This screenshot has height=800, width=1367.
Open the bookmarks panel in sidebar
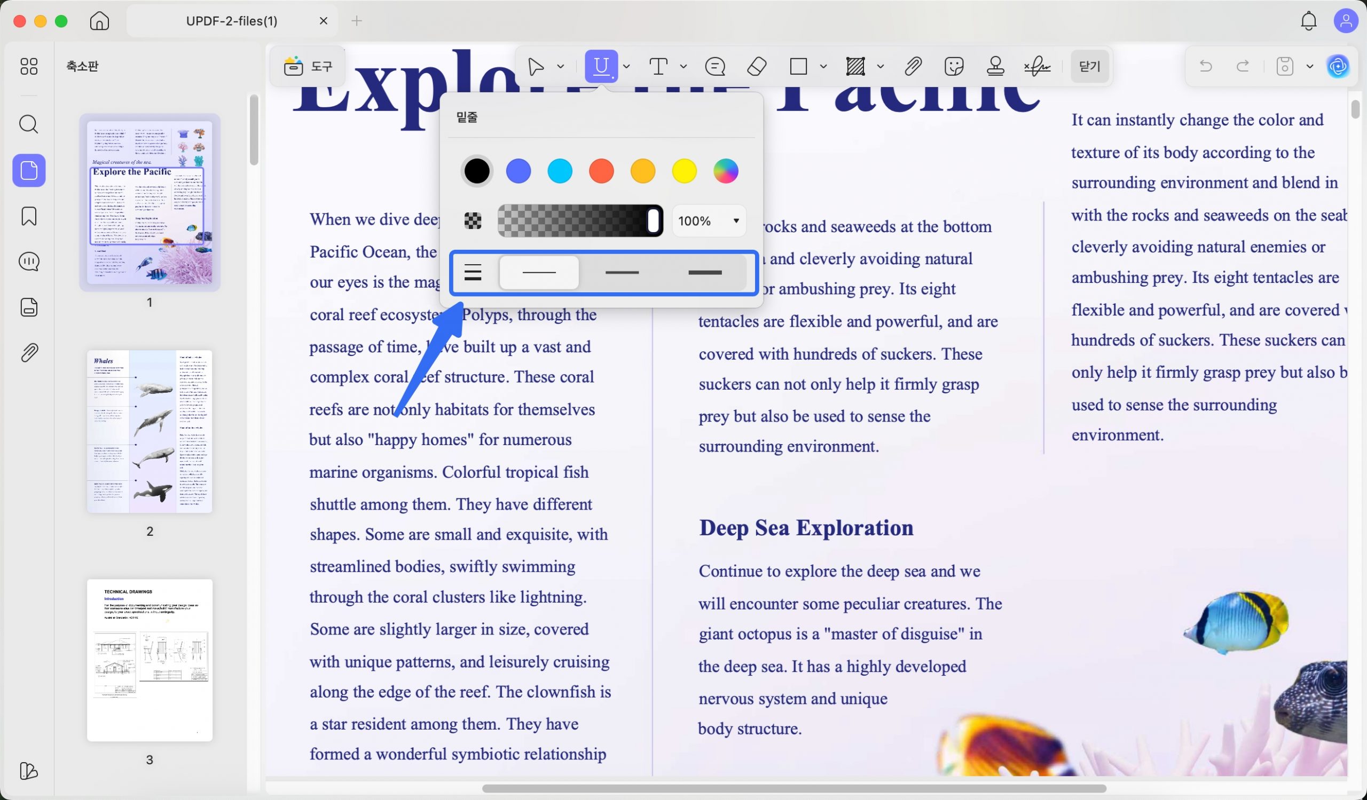click(29, 216)
